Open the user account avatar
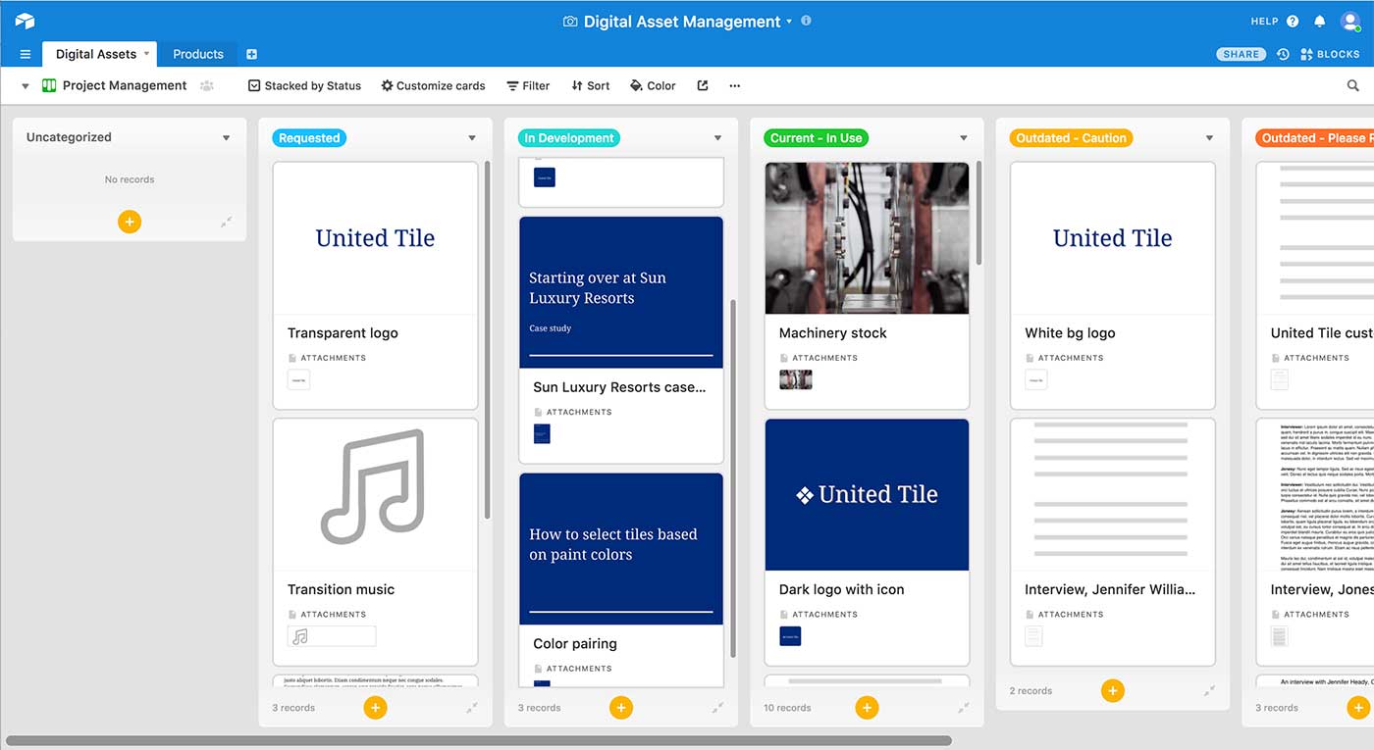This screenshot has width=1374, height=750. coord(1349,22)
